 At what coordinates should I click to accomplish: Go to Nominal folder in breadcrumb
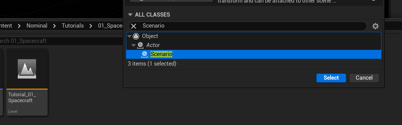point(37,26)
